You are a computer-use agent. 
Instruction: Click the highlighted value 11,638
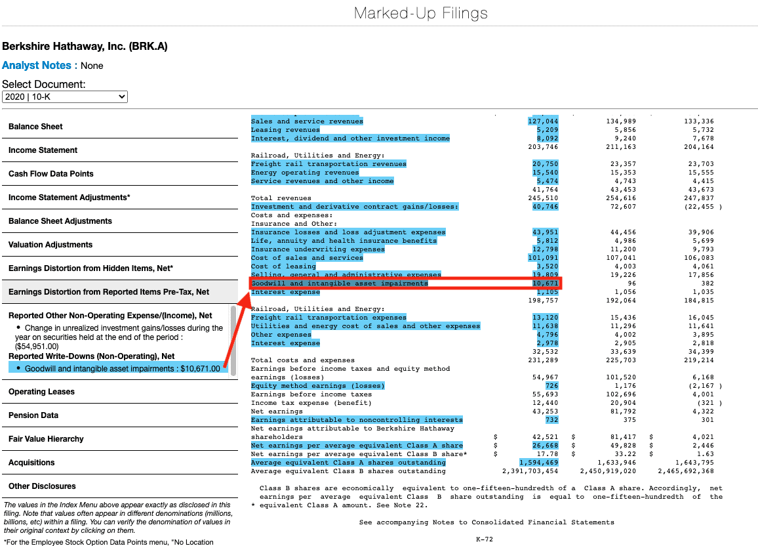(x=546, y=326)
